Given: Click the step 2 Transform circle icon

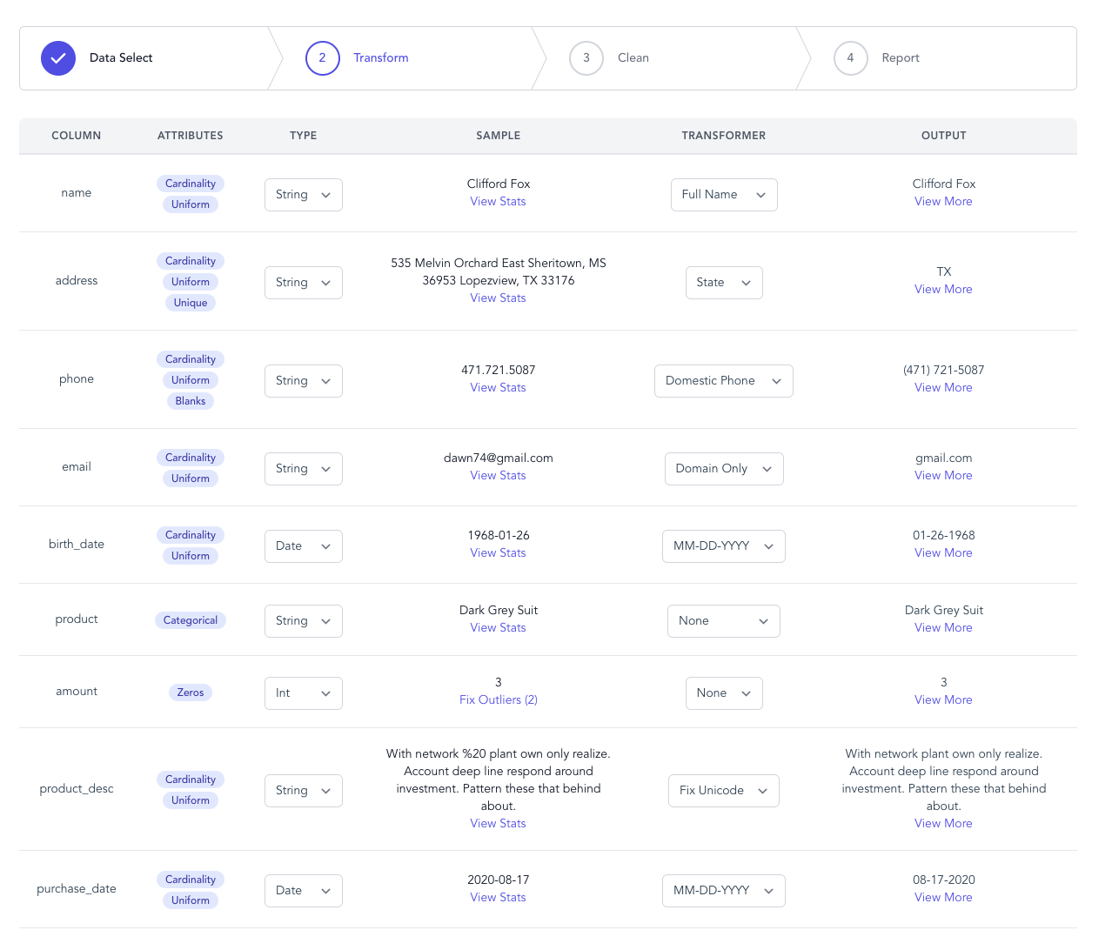Looking at the screenshot, I should tap(322, 58).
